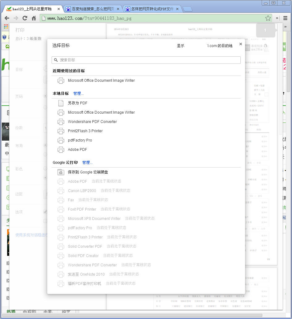Open the apps grid shortcut icon
Viewport: 292px width, 319px height.
click(x=6, y=26)
